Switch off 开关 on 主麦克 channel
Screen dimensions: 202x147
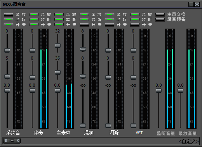click(x=59, y=24)
